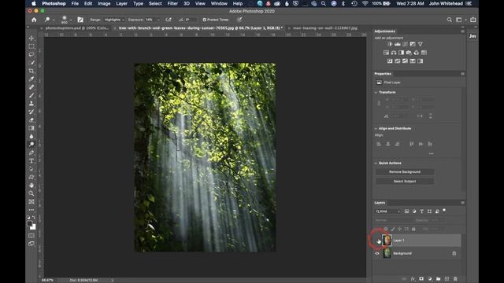Switch to the photoshopintro.psd tab
The height and width of the screenshot is (283, 504).
(77, 28)
